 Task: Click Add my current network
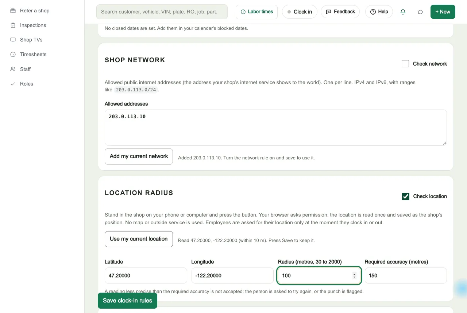pyautogui.click(x=139, y=156)
